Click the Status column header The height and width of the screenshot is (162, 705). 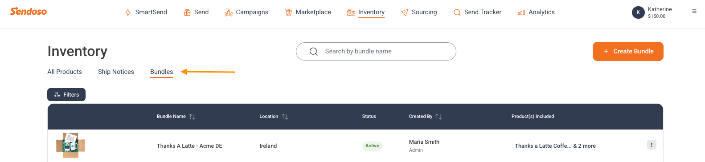tap(369, 117)
